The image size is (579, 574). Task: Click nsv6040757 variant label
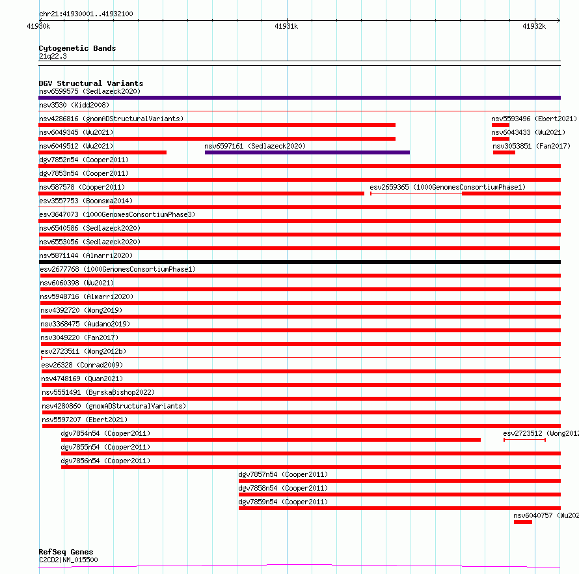(546, 515)
